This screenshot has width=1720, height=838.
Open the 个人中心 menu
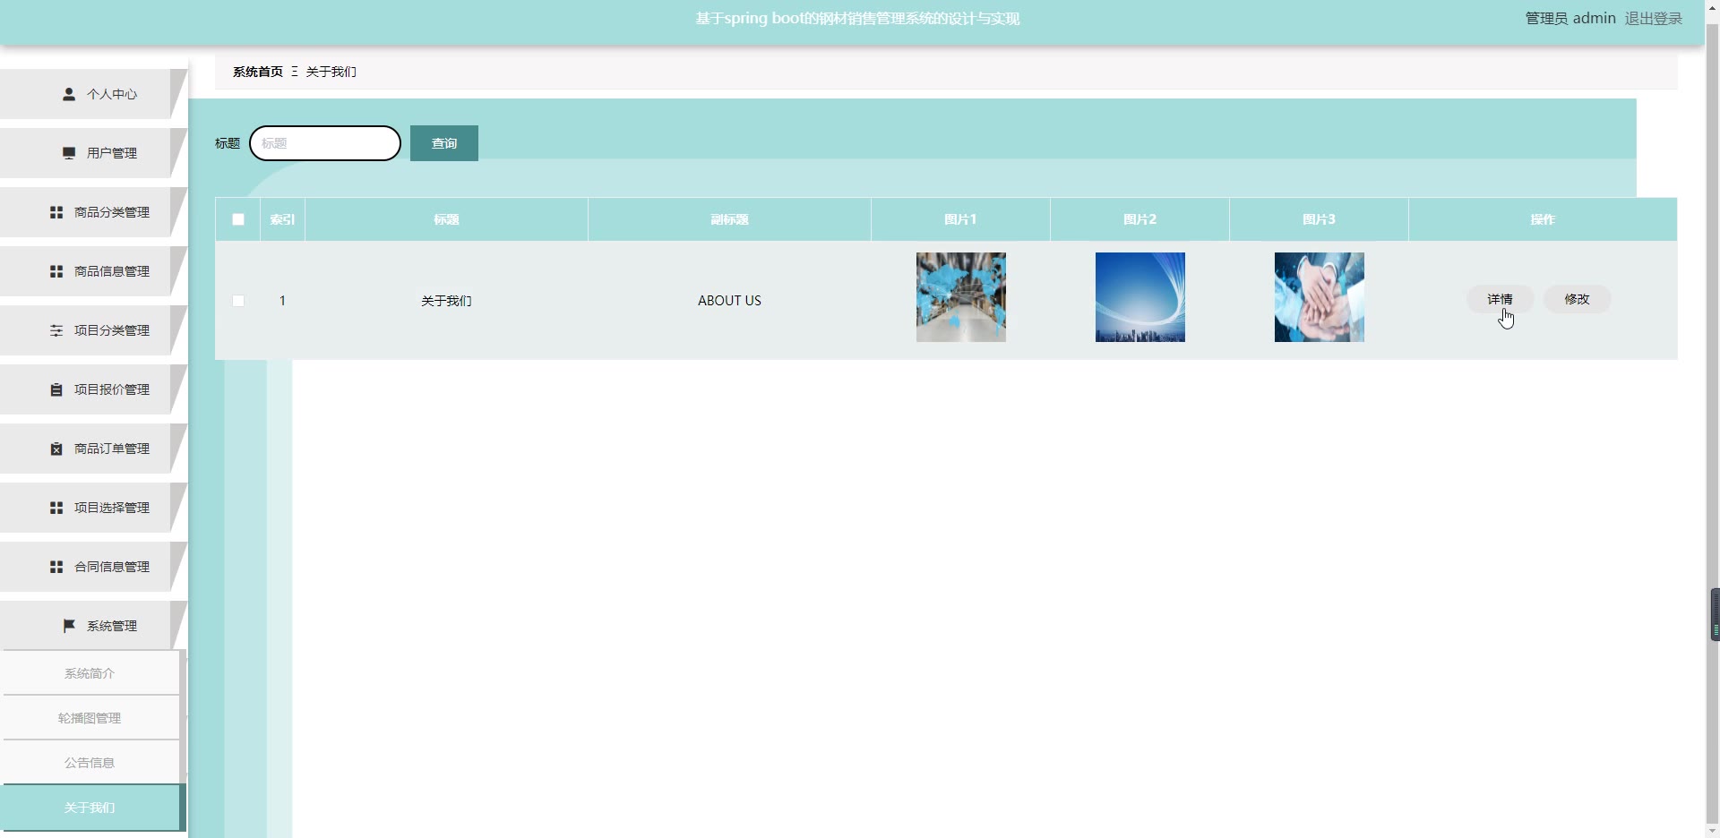pos(93,94)
